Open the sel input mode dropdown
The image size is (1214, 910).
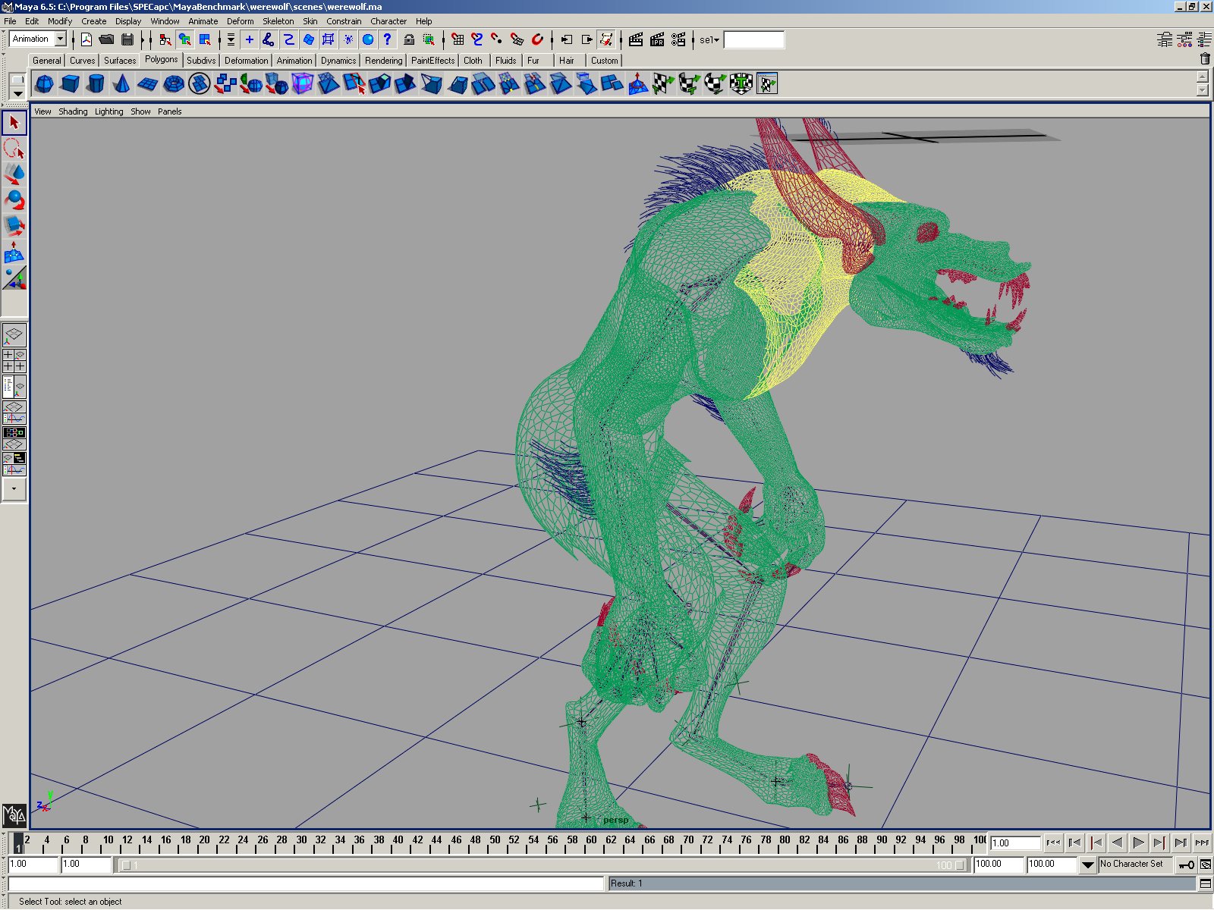point(709,39)
